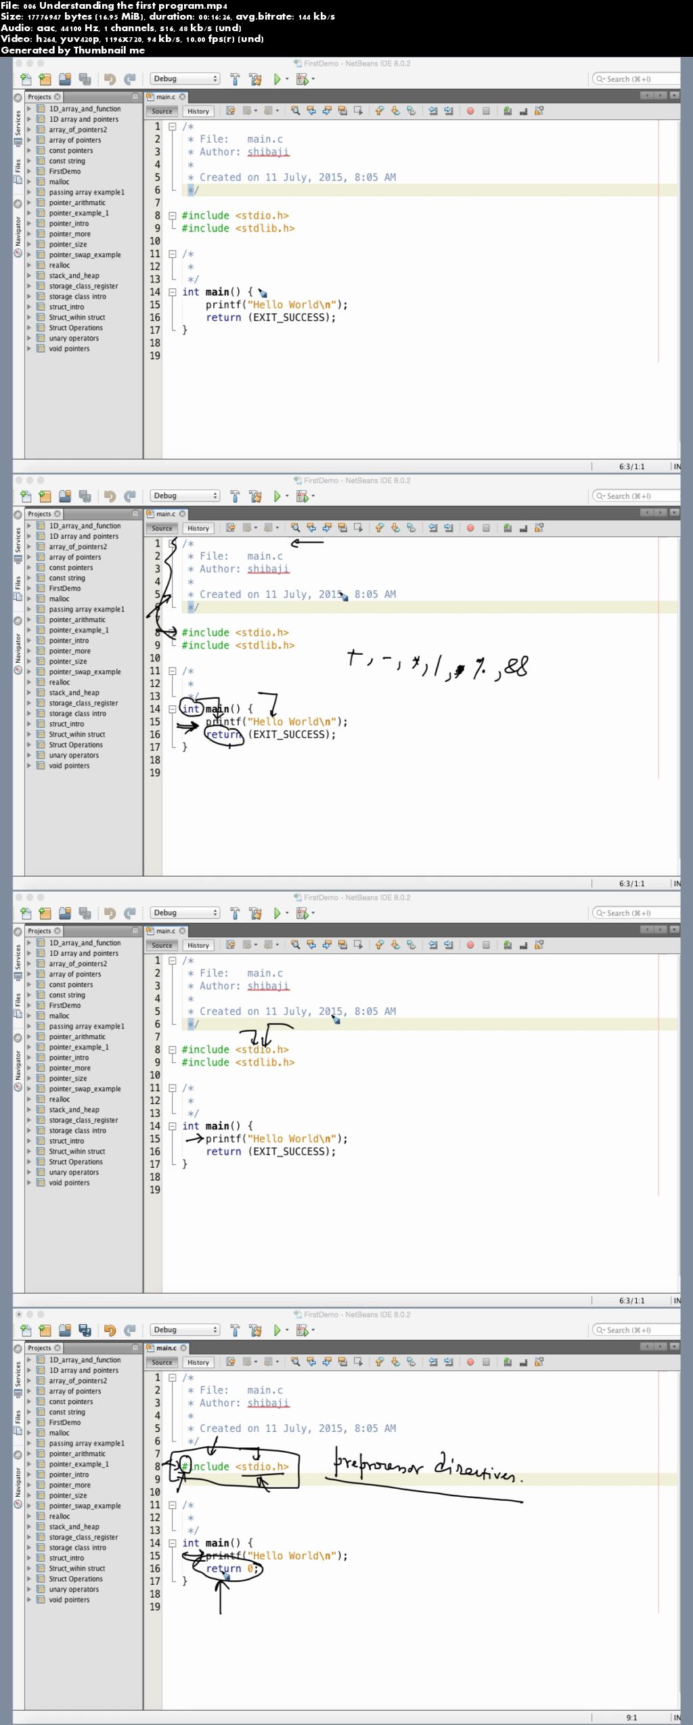The width and height of the screenshot is (693, 1725).
Task: Select Source view toggle in third frame
Action: pyautogui.click(x=162, y=945)
